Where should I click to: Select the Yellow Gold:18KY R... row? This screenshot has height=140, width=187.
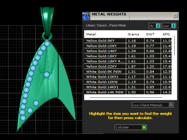tap(128, 61)
